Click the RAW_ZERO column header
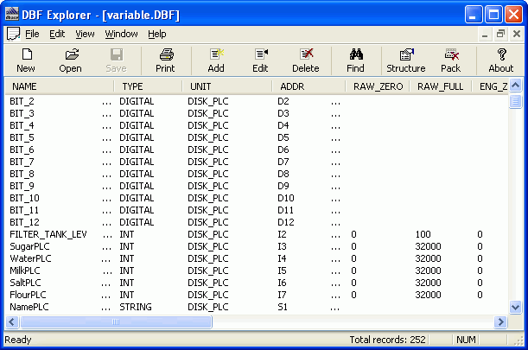This screenshot has height=350, width=528. [x=378, y=86]
